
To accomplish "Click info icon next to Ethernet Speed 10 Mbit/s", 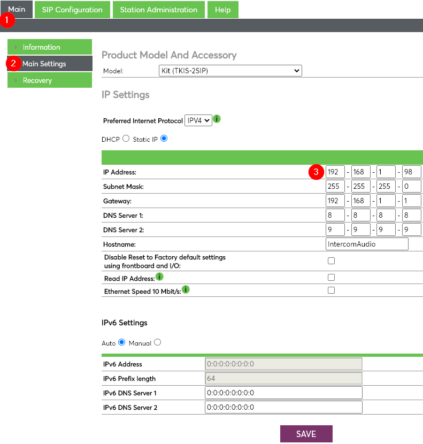I will 186,289.
